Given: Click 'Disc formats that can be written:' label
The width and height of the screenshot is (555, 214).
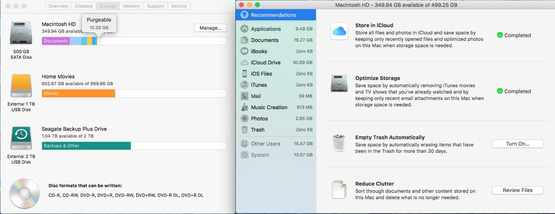Looking at the screenshot, I should point(85,186).
